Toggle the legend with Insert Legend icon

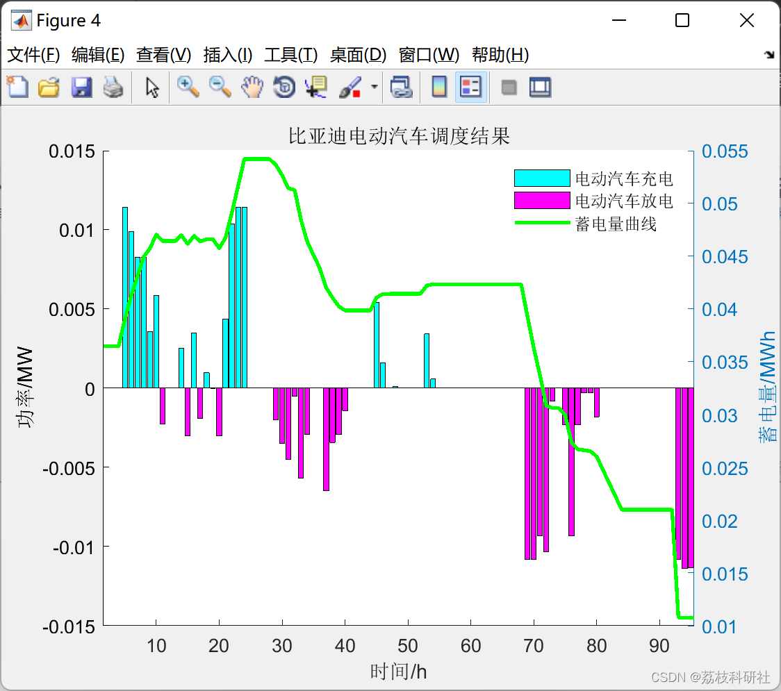click(x=470, y=87)
